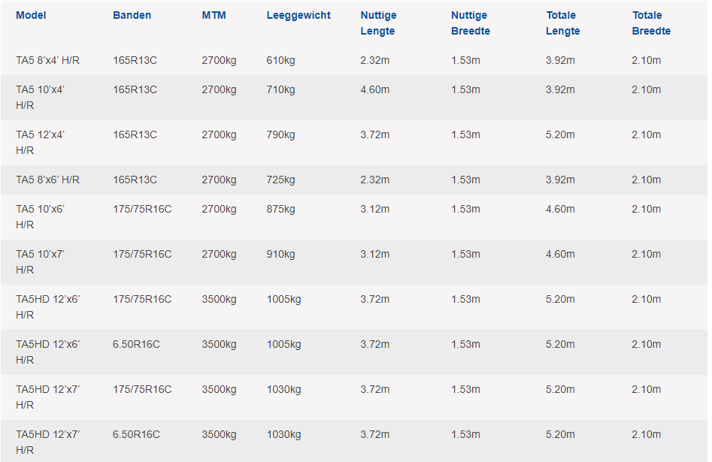
Task: Click the Leeggewicht column header
Action: pyautogui.click(x=298, y=15)
